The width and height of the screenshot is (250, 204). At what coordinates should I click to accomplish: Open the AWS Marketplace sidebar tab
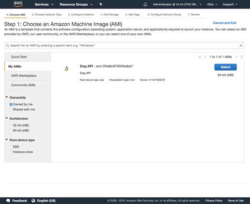[x=28, y=76]
